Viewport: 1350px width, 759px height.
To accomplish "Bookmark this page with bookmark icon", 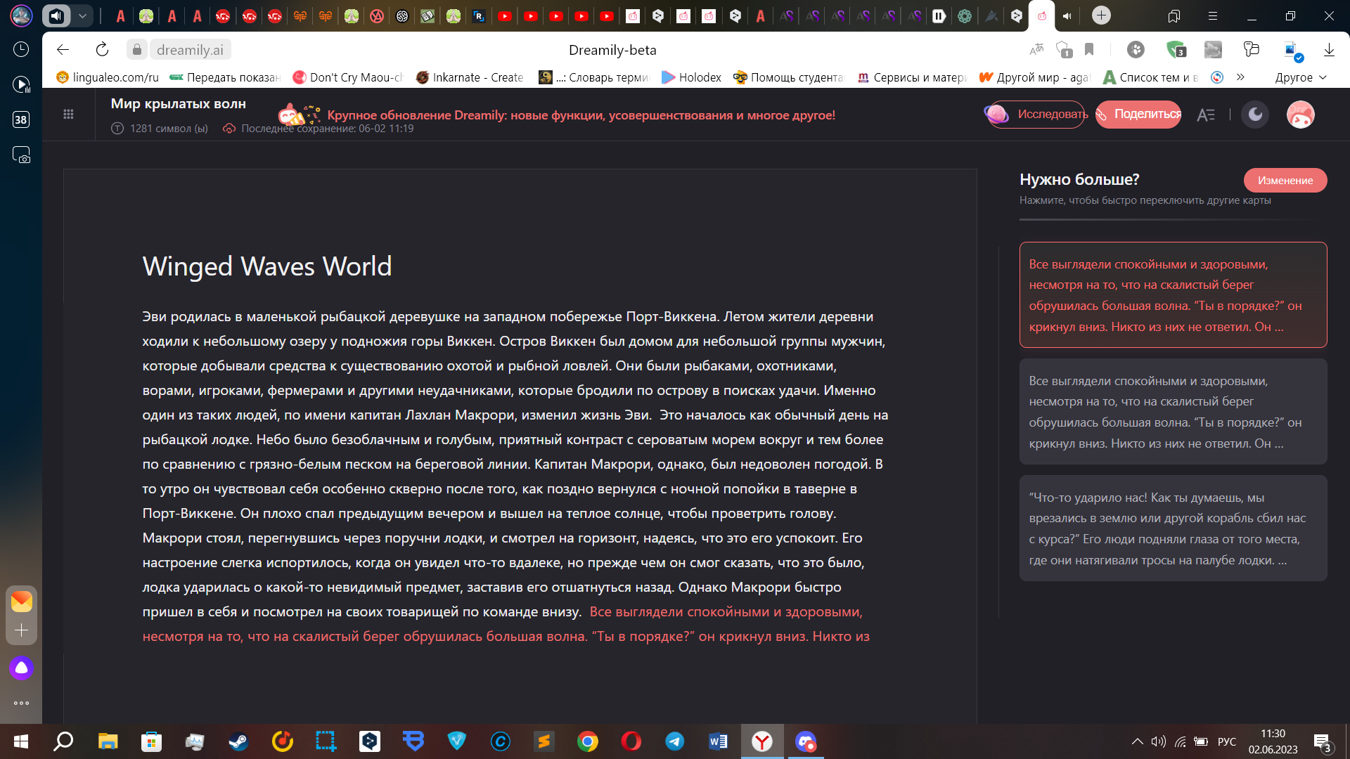I will click(1089, 49).
